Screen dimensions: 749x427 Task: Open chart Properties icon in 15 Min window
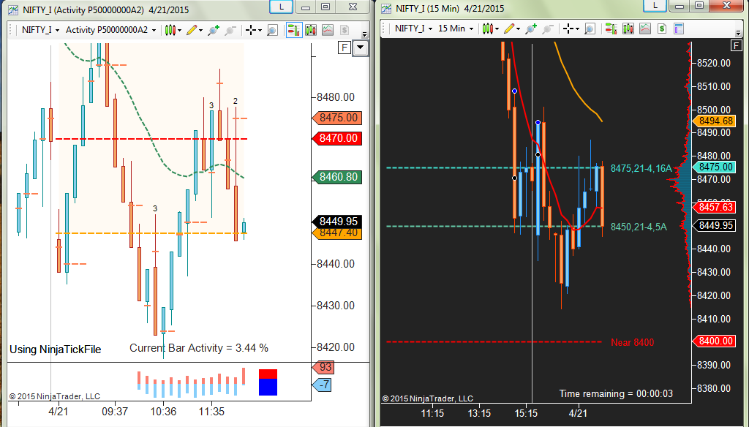pyautogui.click(x=679, y=29)
